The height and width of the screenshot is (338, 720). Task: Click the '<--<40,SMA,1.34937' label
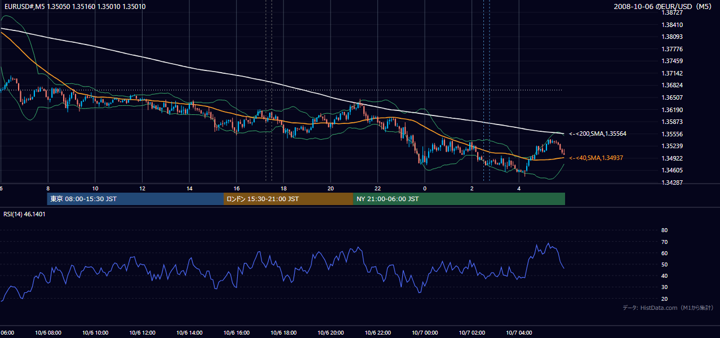596,158
